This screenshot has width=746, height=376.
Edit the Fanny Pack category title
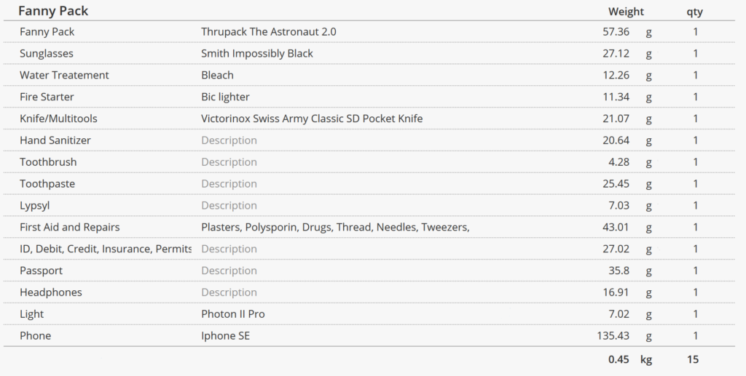coord(53,11)
